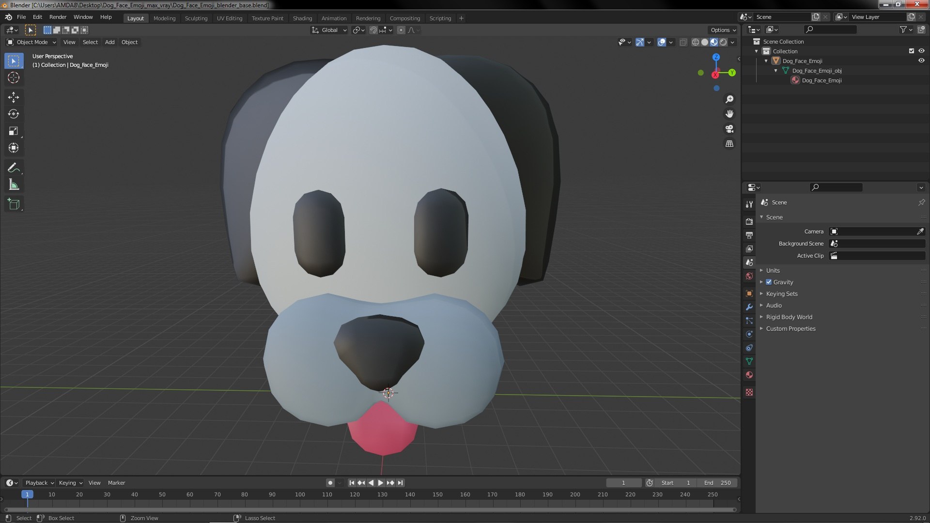Open the Object properties tab
The width and height of the screenshot is (930, 523).
click(x=749, y=293)
